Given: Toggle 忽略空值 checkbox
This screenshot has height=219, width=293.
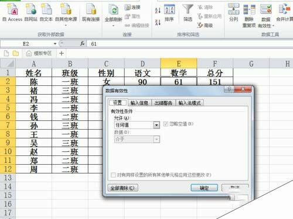Looking at the screenshot, I should click(166, 124).
